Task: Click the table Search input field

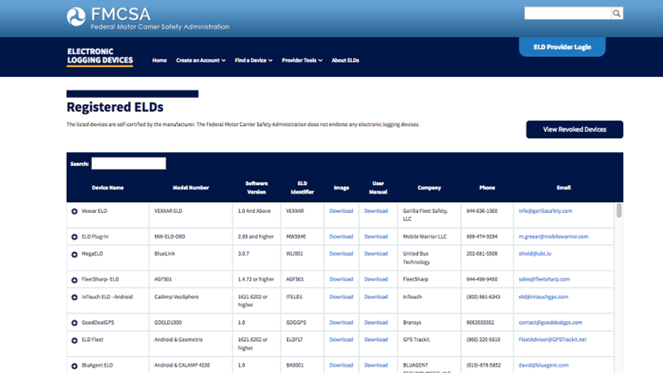Action: point(129,164)
